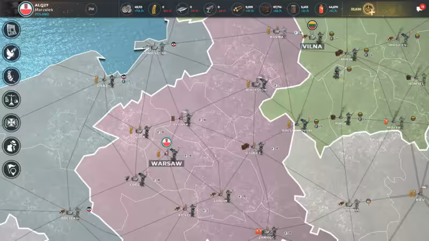Click the coal resource icon in top bar
The width and height of the screenshot is (429, 241).
point(265,9)
